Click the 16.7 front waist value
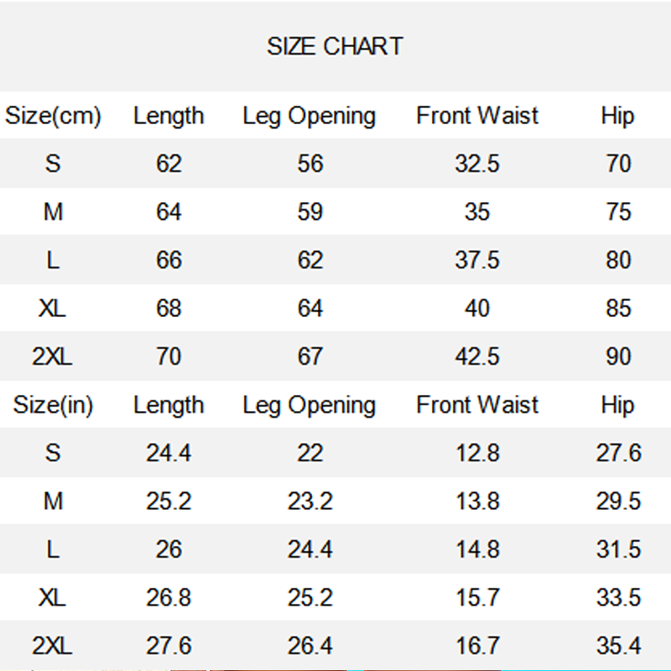This screenshot has width=671, height=671. (477, 646)
